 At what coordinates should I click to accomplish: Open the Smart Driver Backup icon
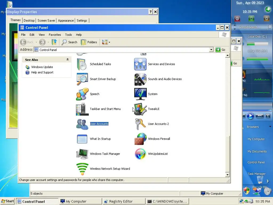[82, 79]
